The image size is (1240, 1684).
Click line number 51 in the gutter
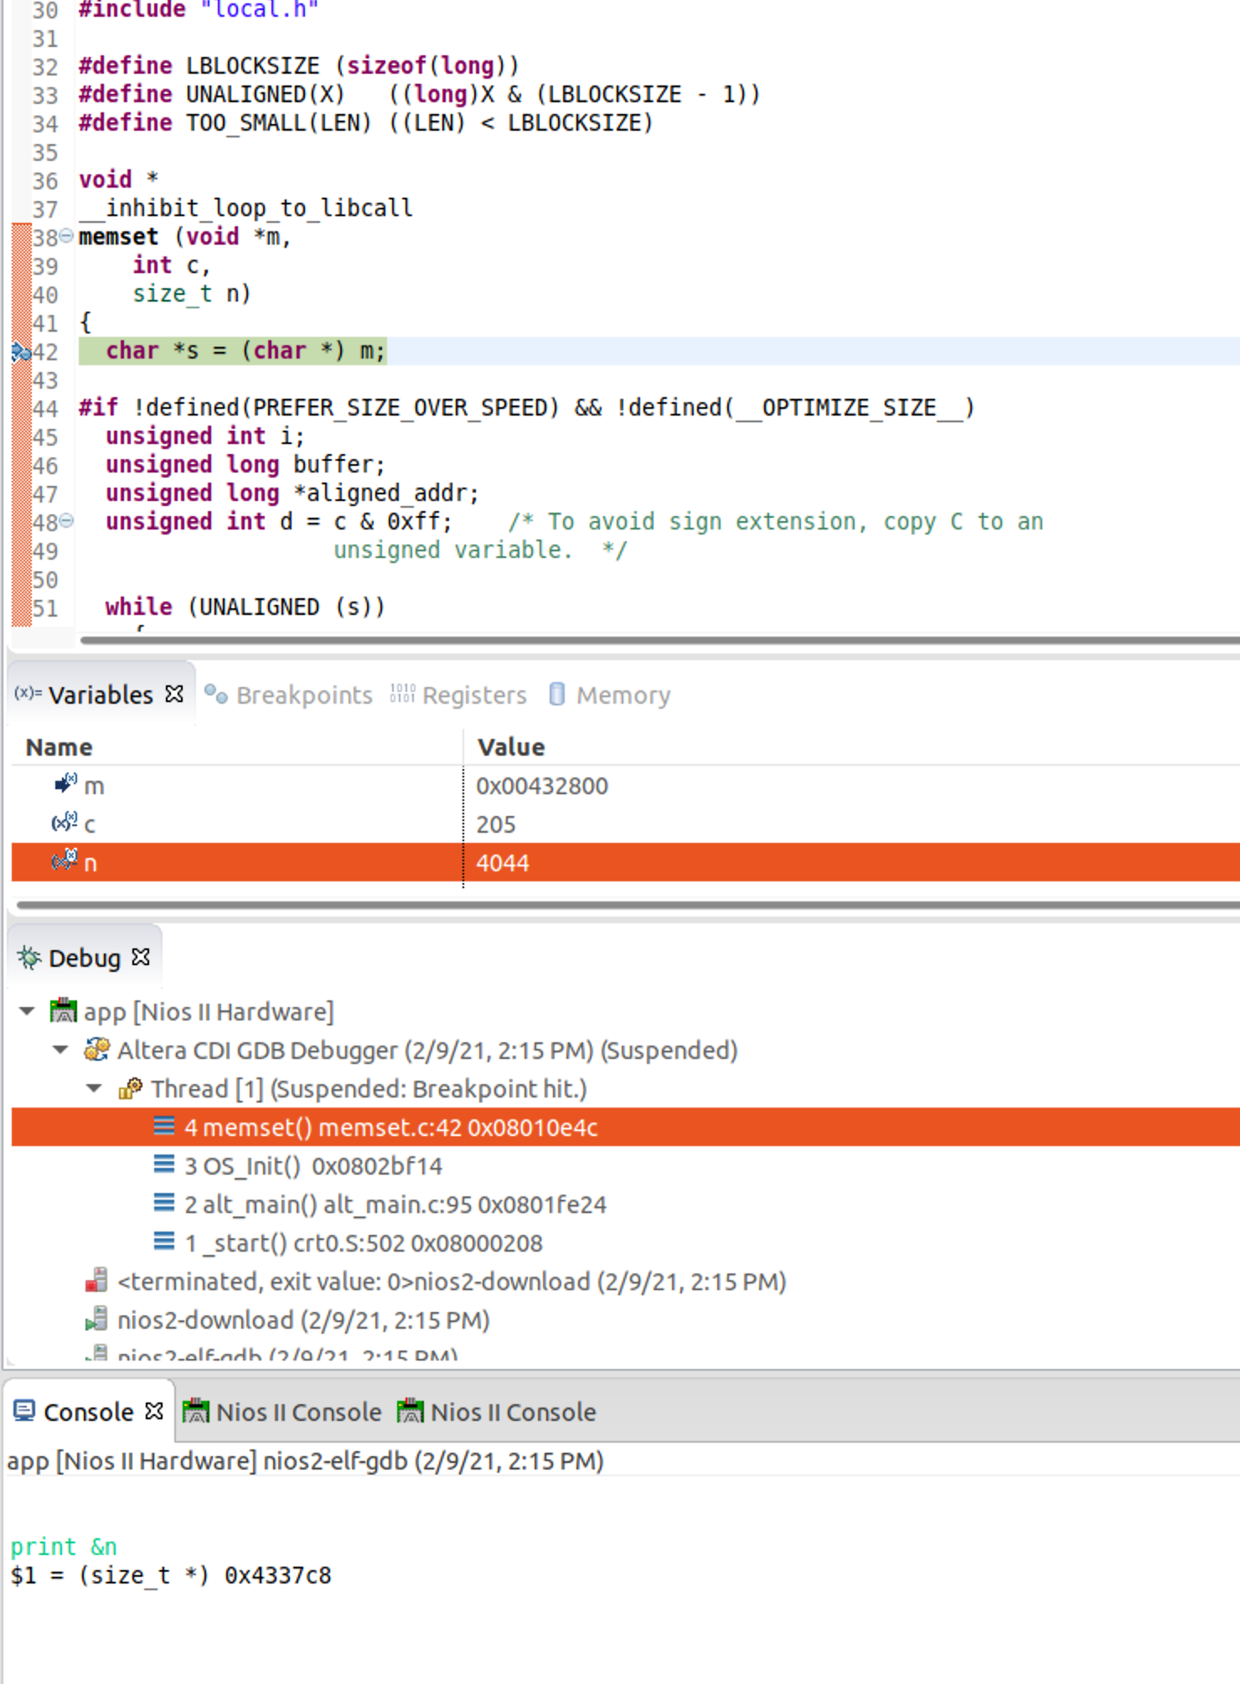(x=45, y=607)
